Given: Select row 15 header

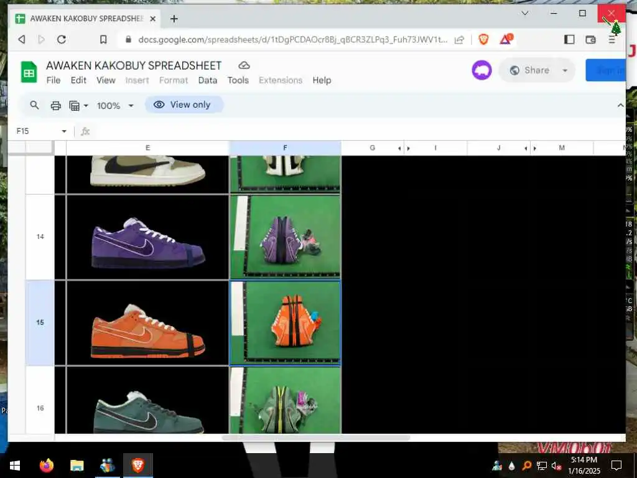Looking at the screenshot, I should click(x=40, y=323).
